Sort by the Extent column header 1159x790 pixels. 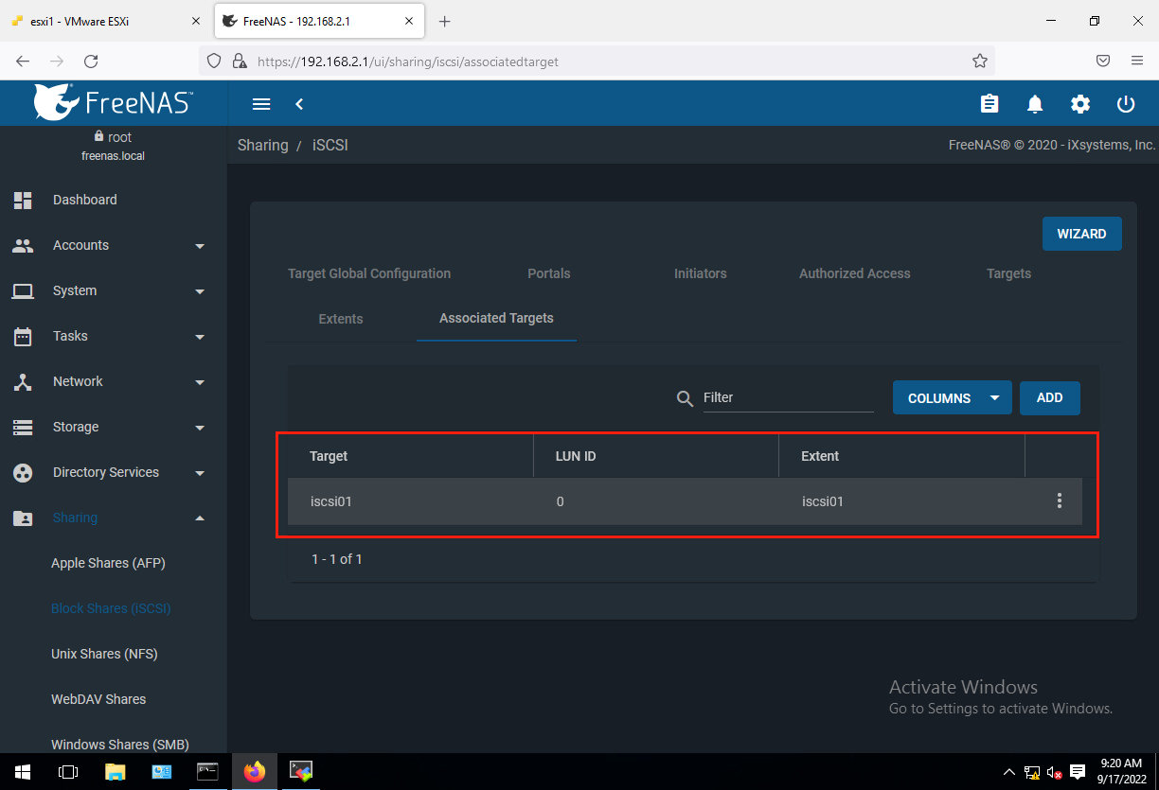pyautogui.click(x=820, y=456)
